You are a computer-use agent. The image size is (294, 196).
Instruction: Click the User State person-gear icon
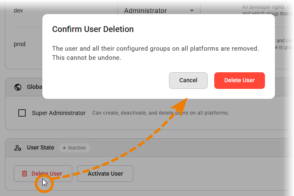(18, 148)
